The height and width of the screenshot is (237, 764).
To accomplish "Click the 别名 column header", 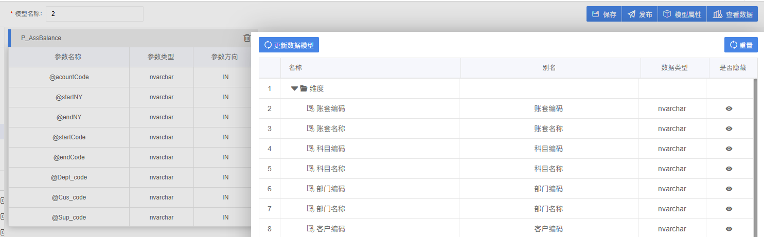I will tap(549, 68).
